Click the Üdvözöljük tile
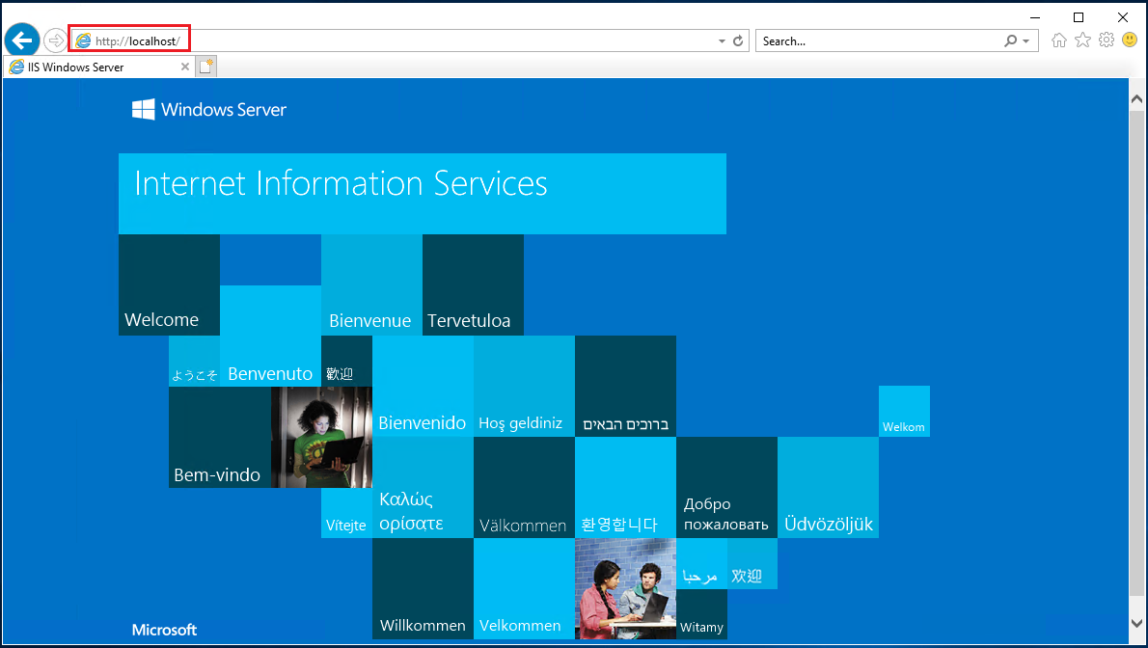The height and width of the screenshot is (648, 1148). (828, 488)
